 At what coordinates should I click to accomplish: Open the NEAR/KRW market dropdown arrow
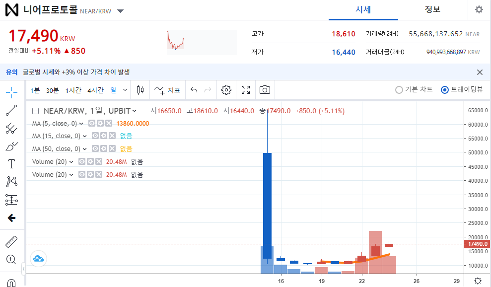(120, 11)
